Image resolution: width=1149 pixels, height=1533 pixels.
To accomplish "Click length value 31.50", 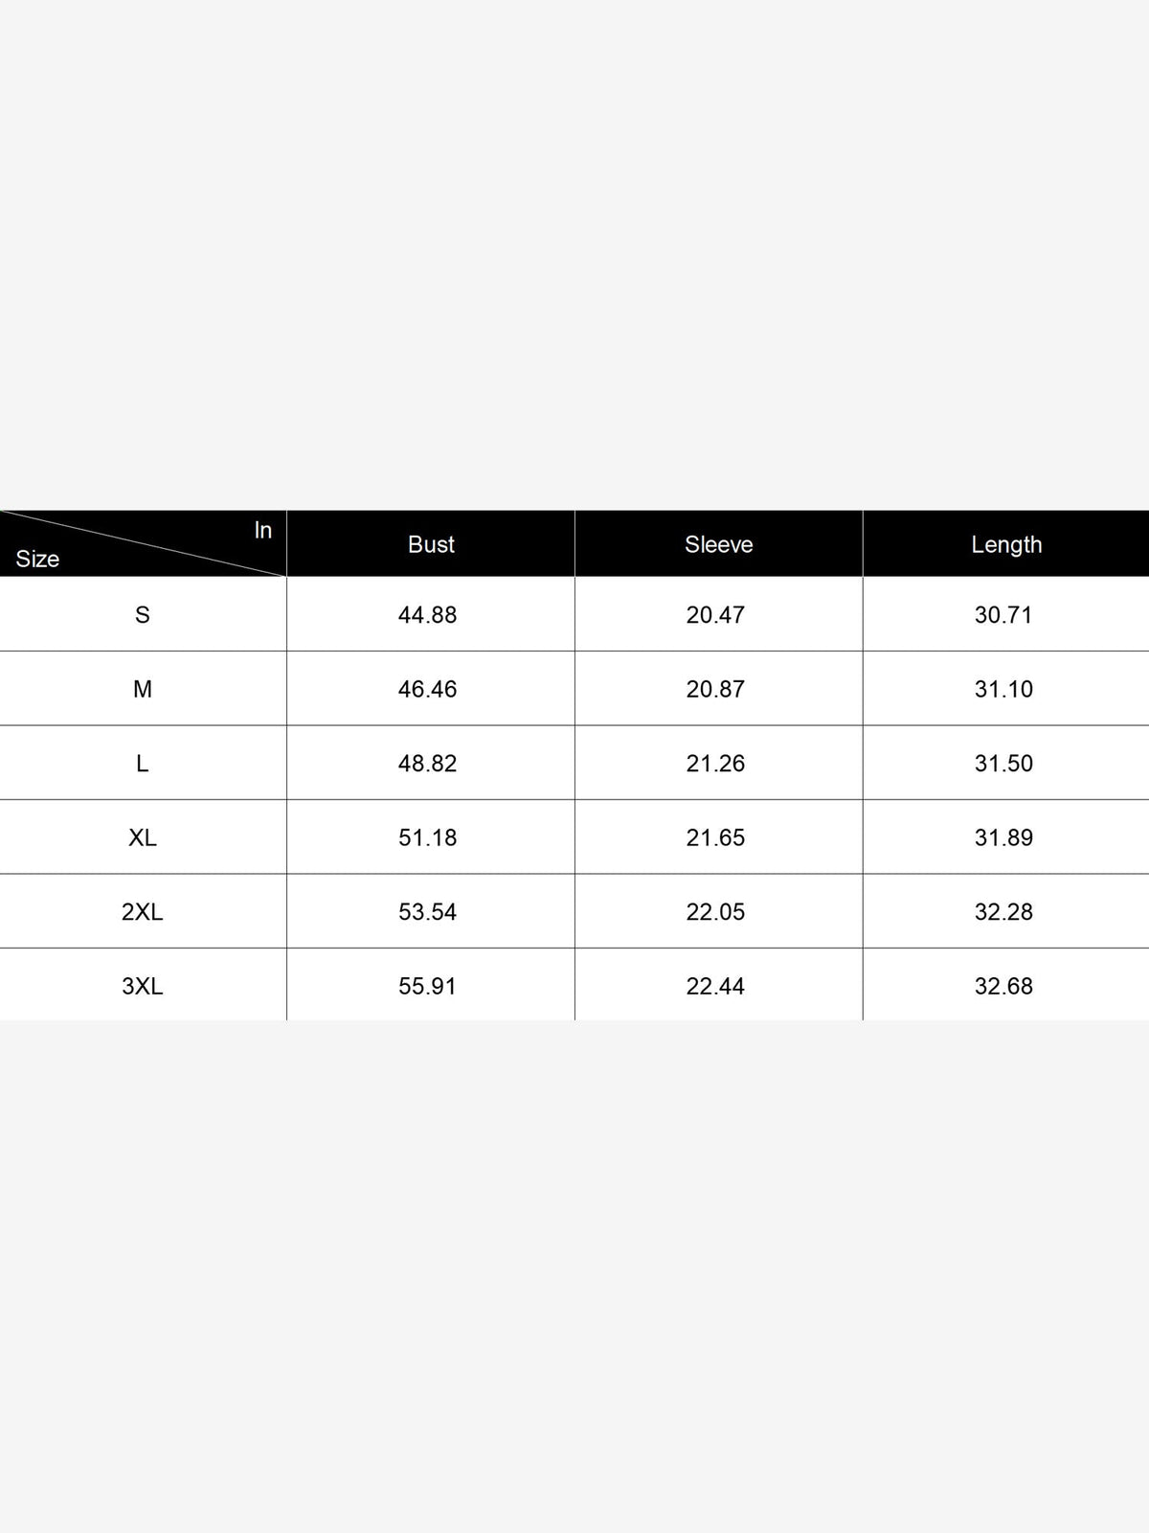I will tap(1003, 764).
